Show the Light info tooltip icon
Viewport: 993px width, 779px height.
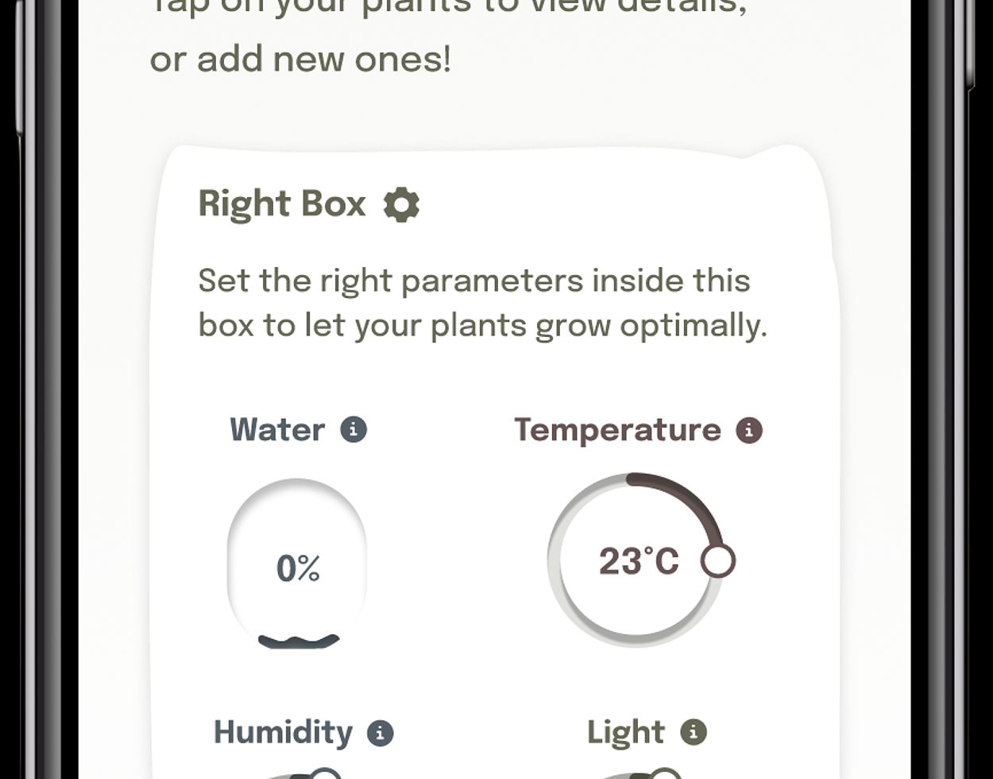(693, 732)
